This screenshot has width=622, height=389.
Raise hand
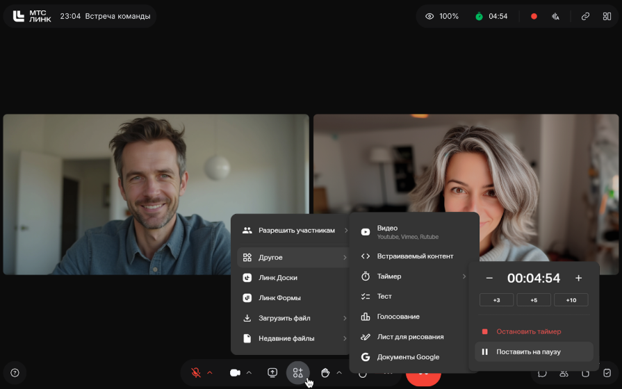pyautogui.click(x=325, y=373)
